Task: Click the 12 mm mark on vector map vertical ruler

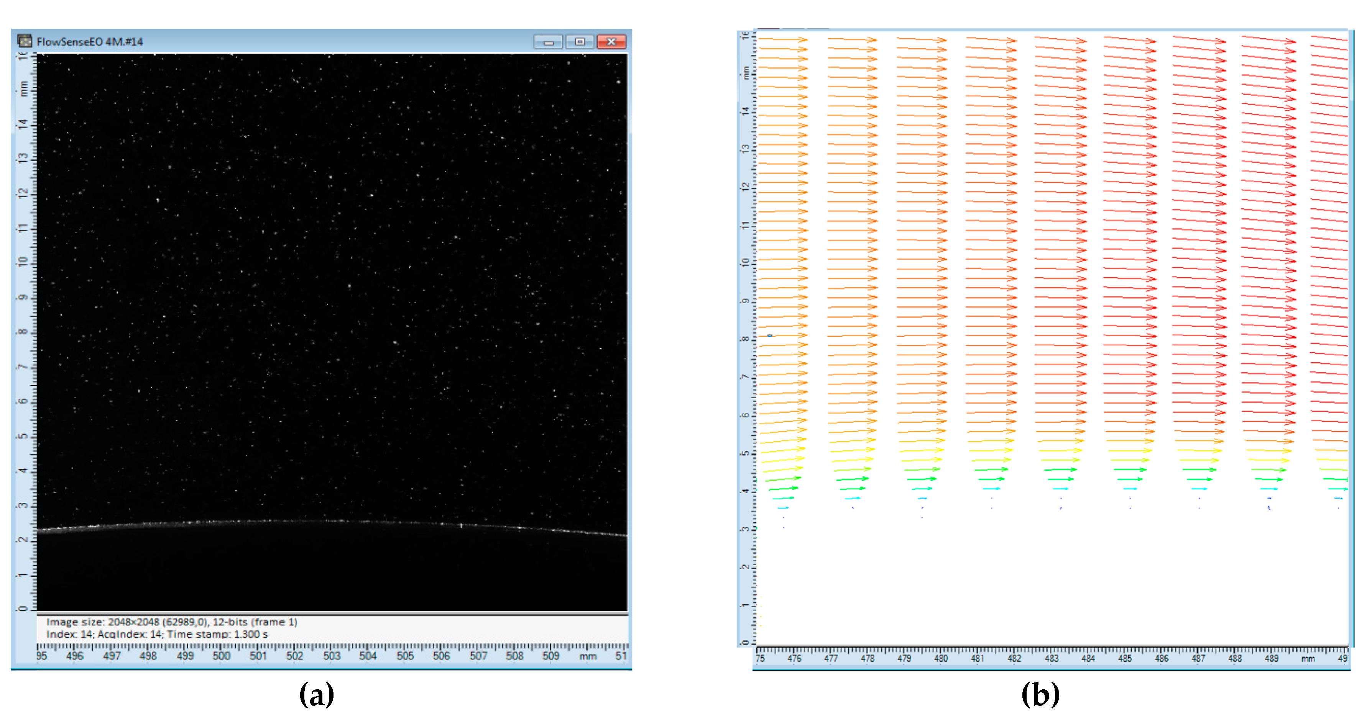Action: pyautogui.click(x=746, y=187)
